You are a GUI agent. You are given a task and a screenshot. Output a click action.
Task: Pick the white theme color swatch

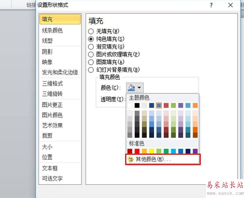[130, 105]
